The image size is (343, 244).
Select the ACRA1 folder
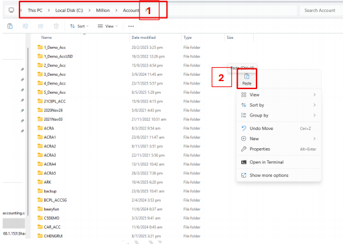[50, 137]
